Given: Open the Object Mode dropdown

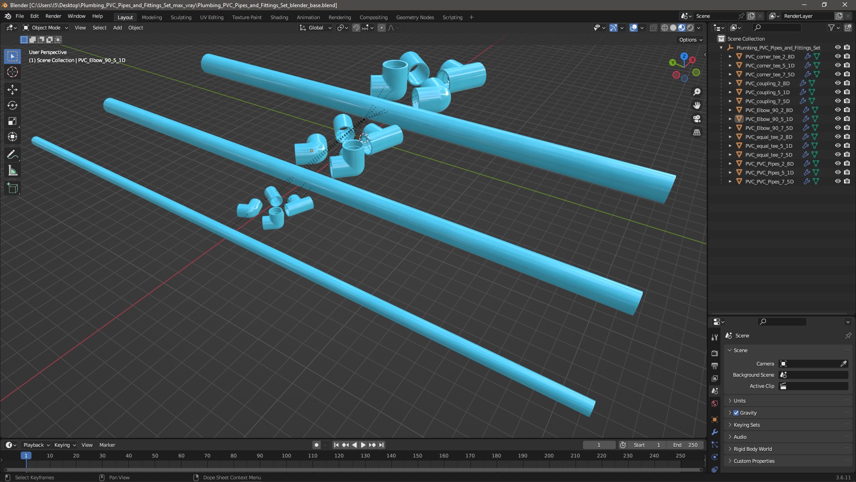Looking at the screenshot, I should click(45, 28).
